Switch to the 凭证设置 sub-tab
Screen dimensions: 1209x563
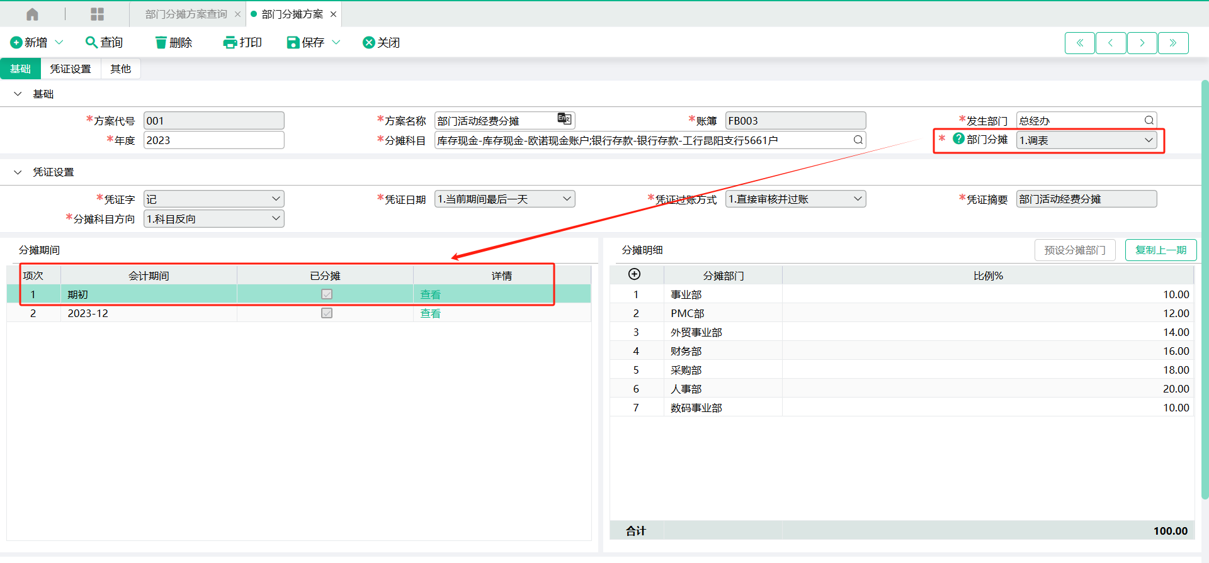(x=71, y=69)
